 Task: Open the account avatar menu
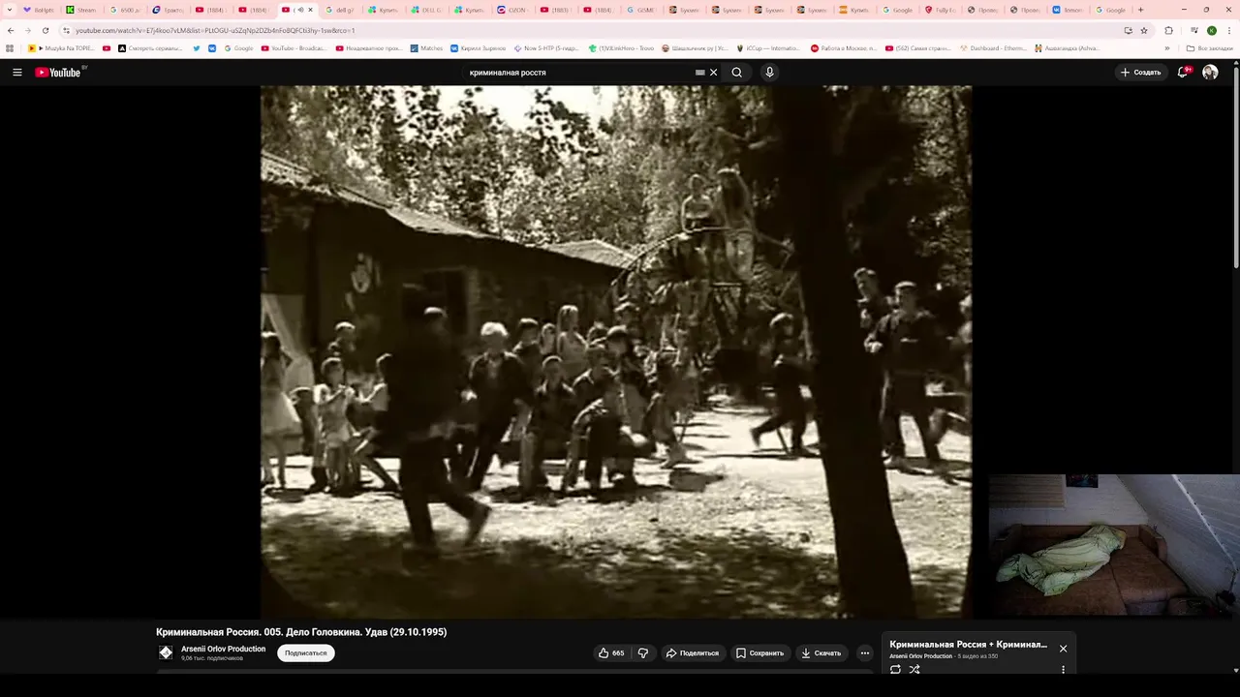coord(1210,73)
